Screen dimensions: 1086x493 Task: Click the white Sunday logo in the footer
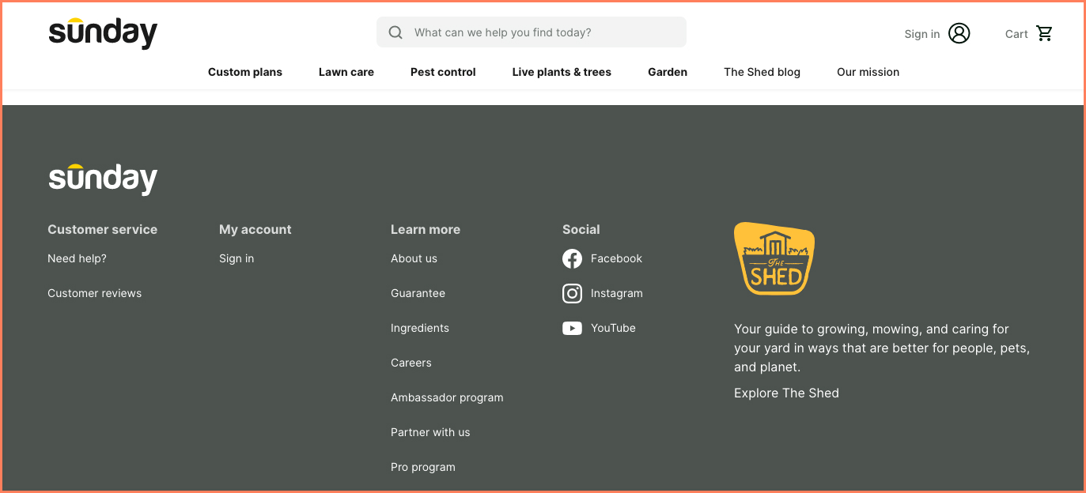103,179
